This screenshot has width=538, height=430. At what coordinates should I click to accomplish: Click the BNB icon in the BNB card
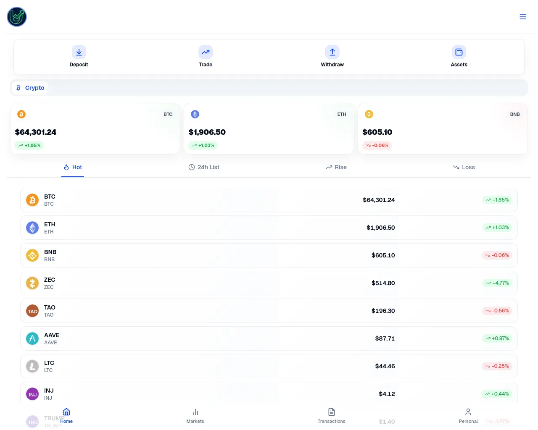tap(369, 114)
